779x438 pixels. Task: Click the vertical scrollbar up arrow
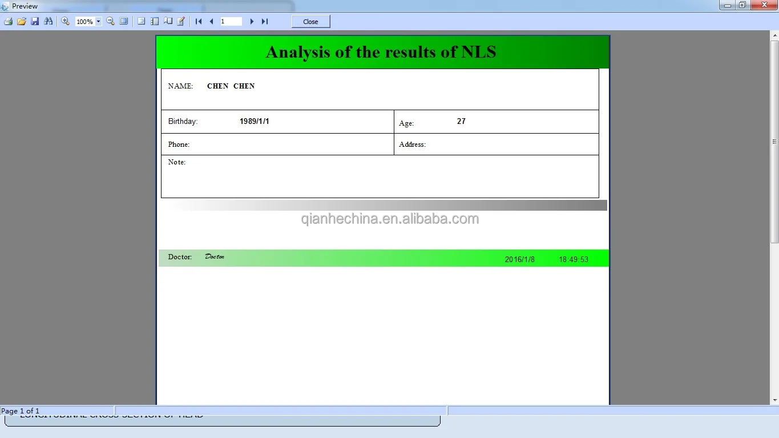pyautogui.click(x=774, y=36)
